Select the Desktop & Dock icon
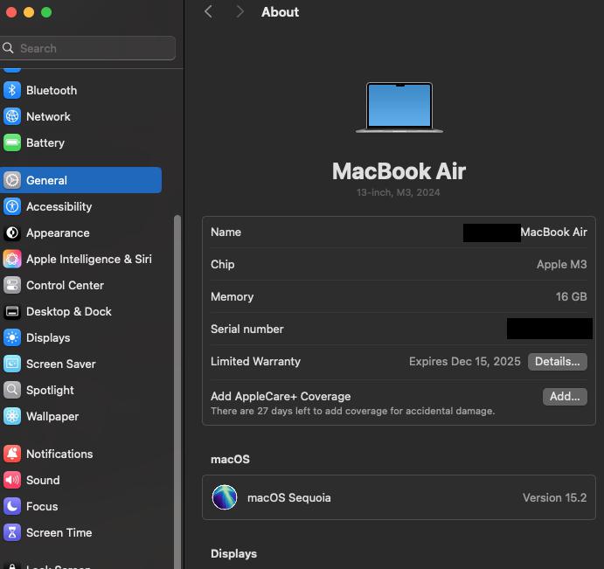 (12, 311)
